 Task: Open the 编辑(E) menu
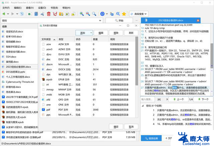(x=18, y=8)
